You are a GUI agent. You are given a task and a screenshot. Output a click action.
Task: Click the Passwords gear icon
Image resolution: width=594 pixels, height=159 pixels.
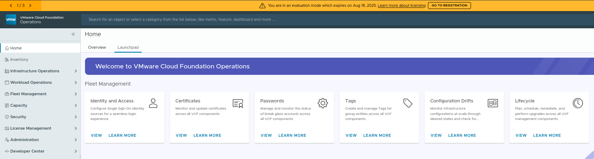pyautogui.click(x=323, y=103)
